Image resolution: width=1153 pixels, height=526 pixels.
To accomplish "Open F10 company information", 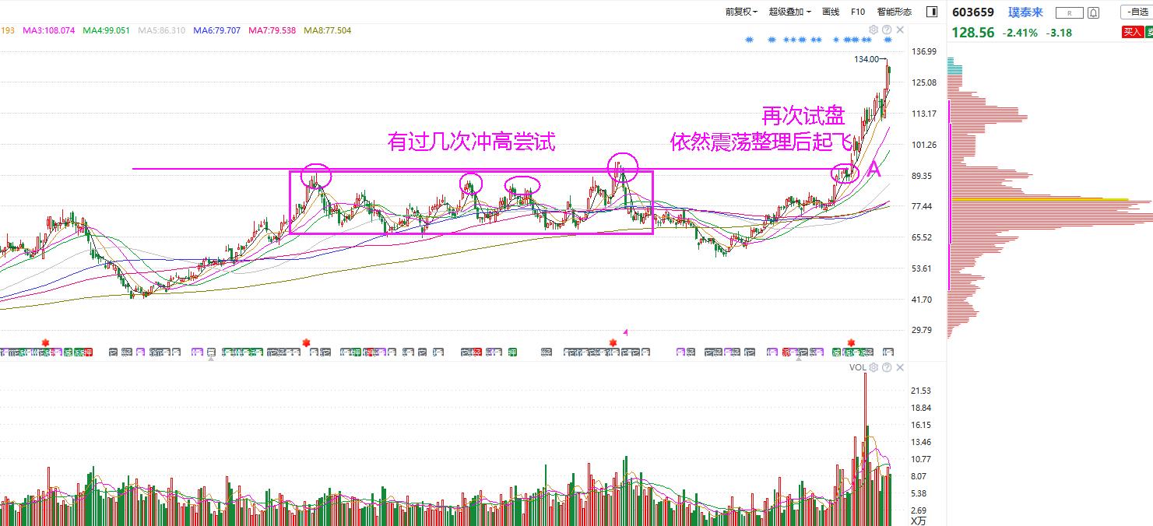I will point(857,12).
